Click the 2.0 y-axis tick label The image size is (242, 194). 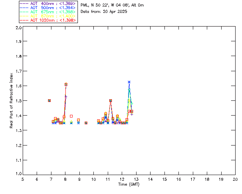pyautogui.click(x=19, y=28)
